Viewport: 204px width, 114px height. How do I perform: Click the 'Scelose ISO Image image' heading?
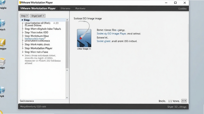88,18
